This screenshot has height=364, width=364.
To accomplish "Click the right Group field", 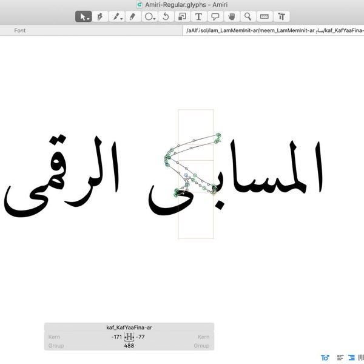I will (x=201, y=346).
